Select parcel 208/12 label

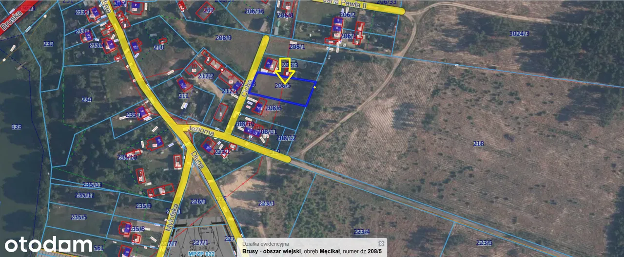tap(286, 138)
